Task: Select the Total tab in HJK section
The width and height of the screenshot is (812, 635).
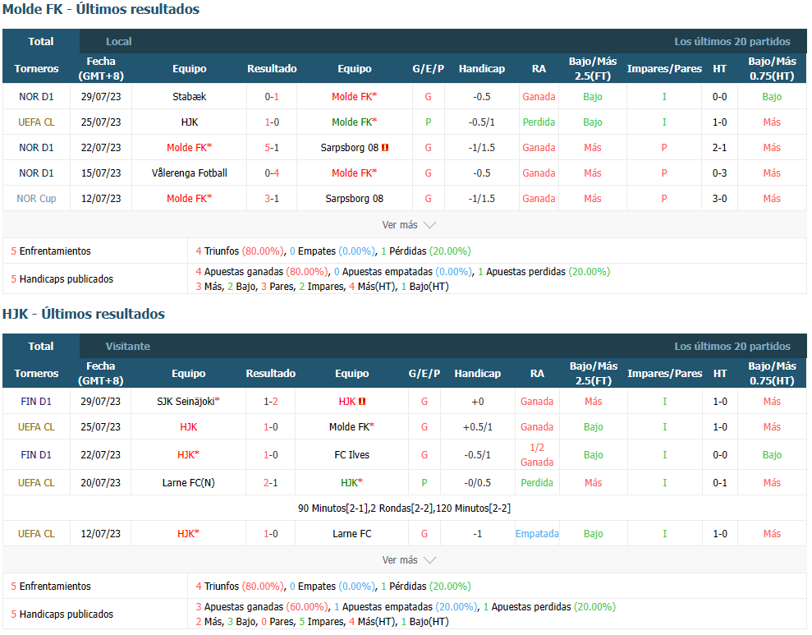Action: 41,346
